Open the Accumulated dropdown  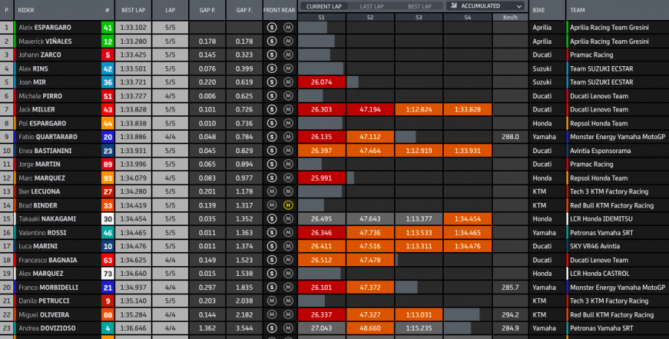(x=485, y=6)
